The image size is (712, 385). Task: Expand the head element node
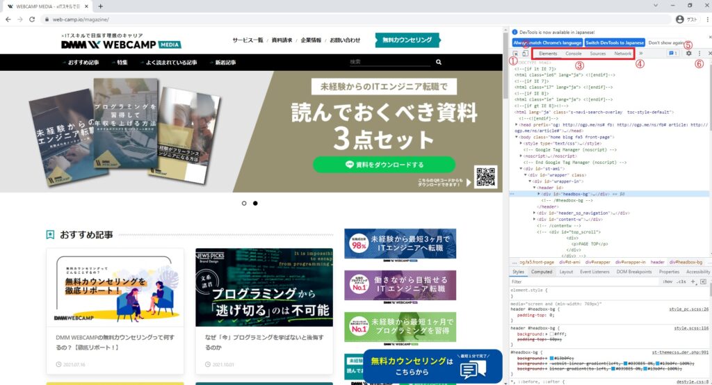pos(517,124)
